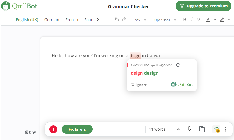Viewport: 234px width, 140px height.
Task: Click the misspelled word dsign
Action: (x=135, y=56)
